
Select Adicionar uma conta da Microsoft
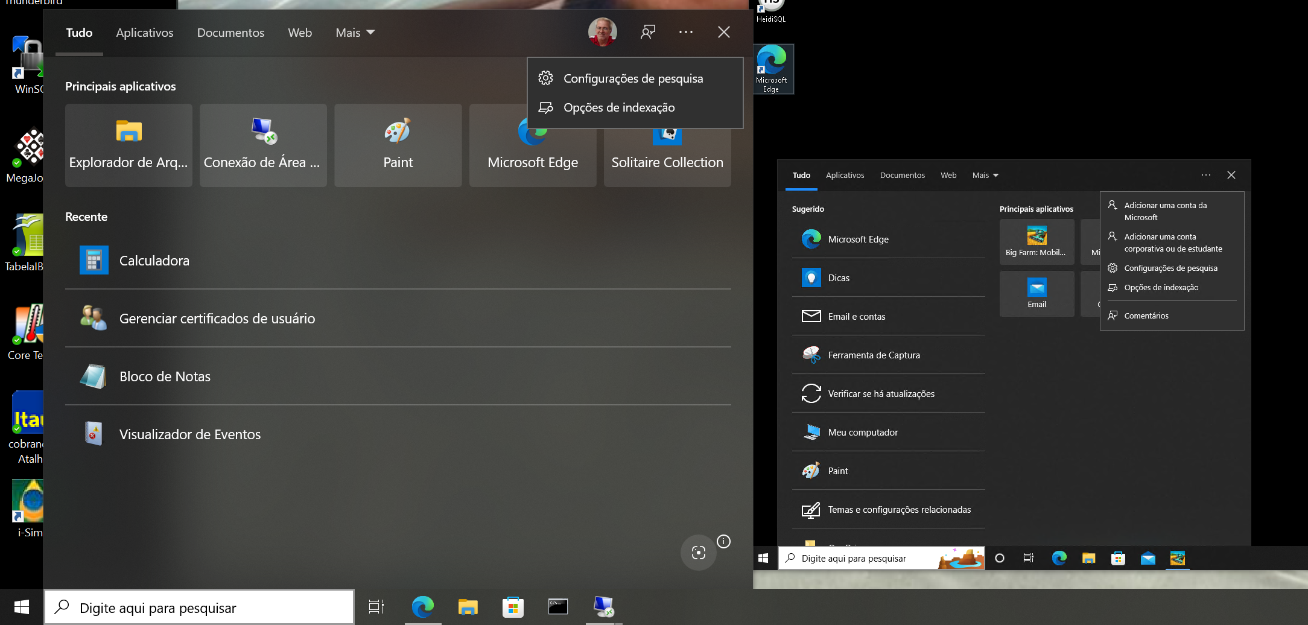tap(1165, 211)
